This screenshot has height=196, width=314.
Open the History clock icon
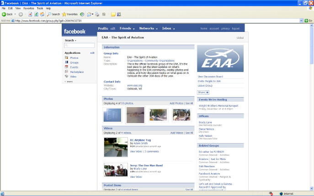[82, 15]
